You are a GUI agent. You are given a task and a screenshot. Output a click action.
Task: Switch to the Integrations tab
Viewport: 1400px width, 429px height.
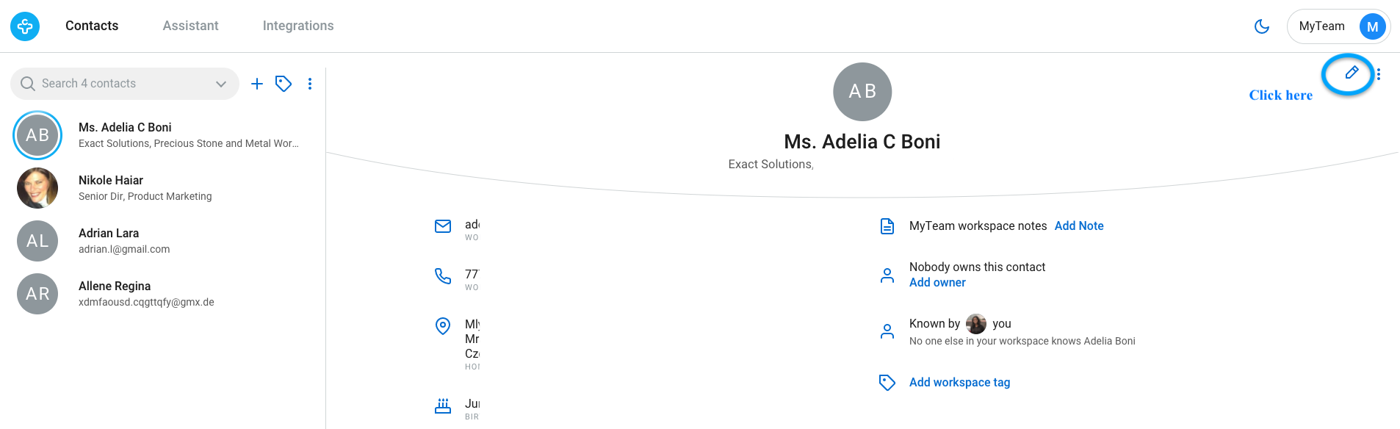click(x=298, y=26)
